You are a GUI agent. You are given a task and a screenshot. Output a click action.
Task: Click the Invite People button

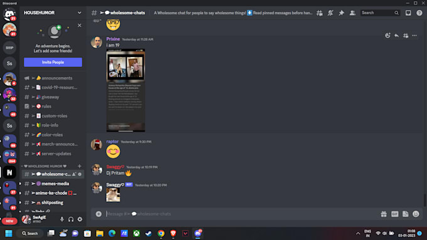pyautogui.click(x=53, y=62)
